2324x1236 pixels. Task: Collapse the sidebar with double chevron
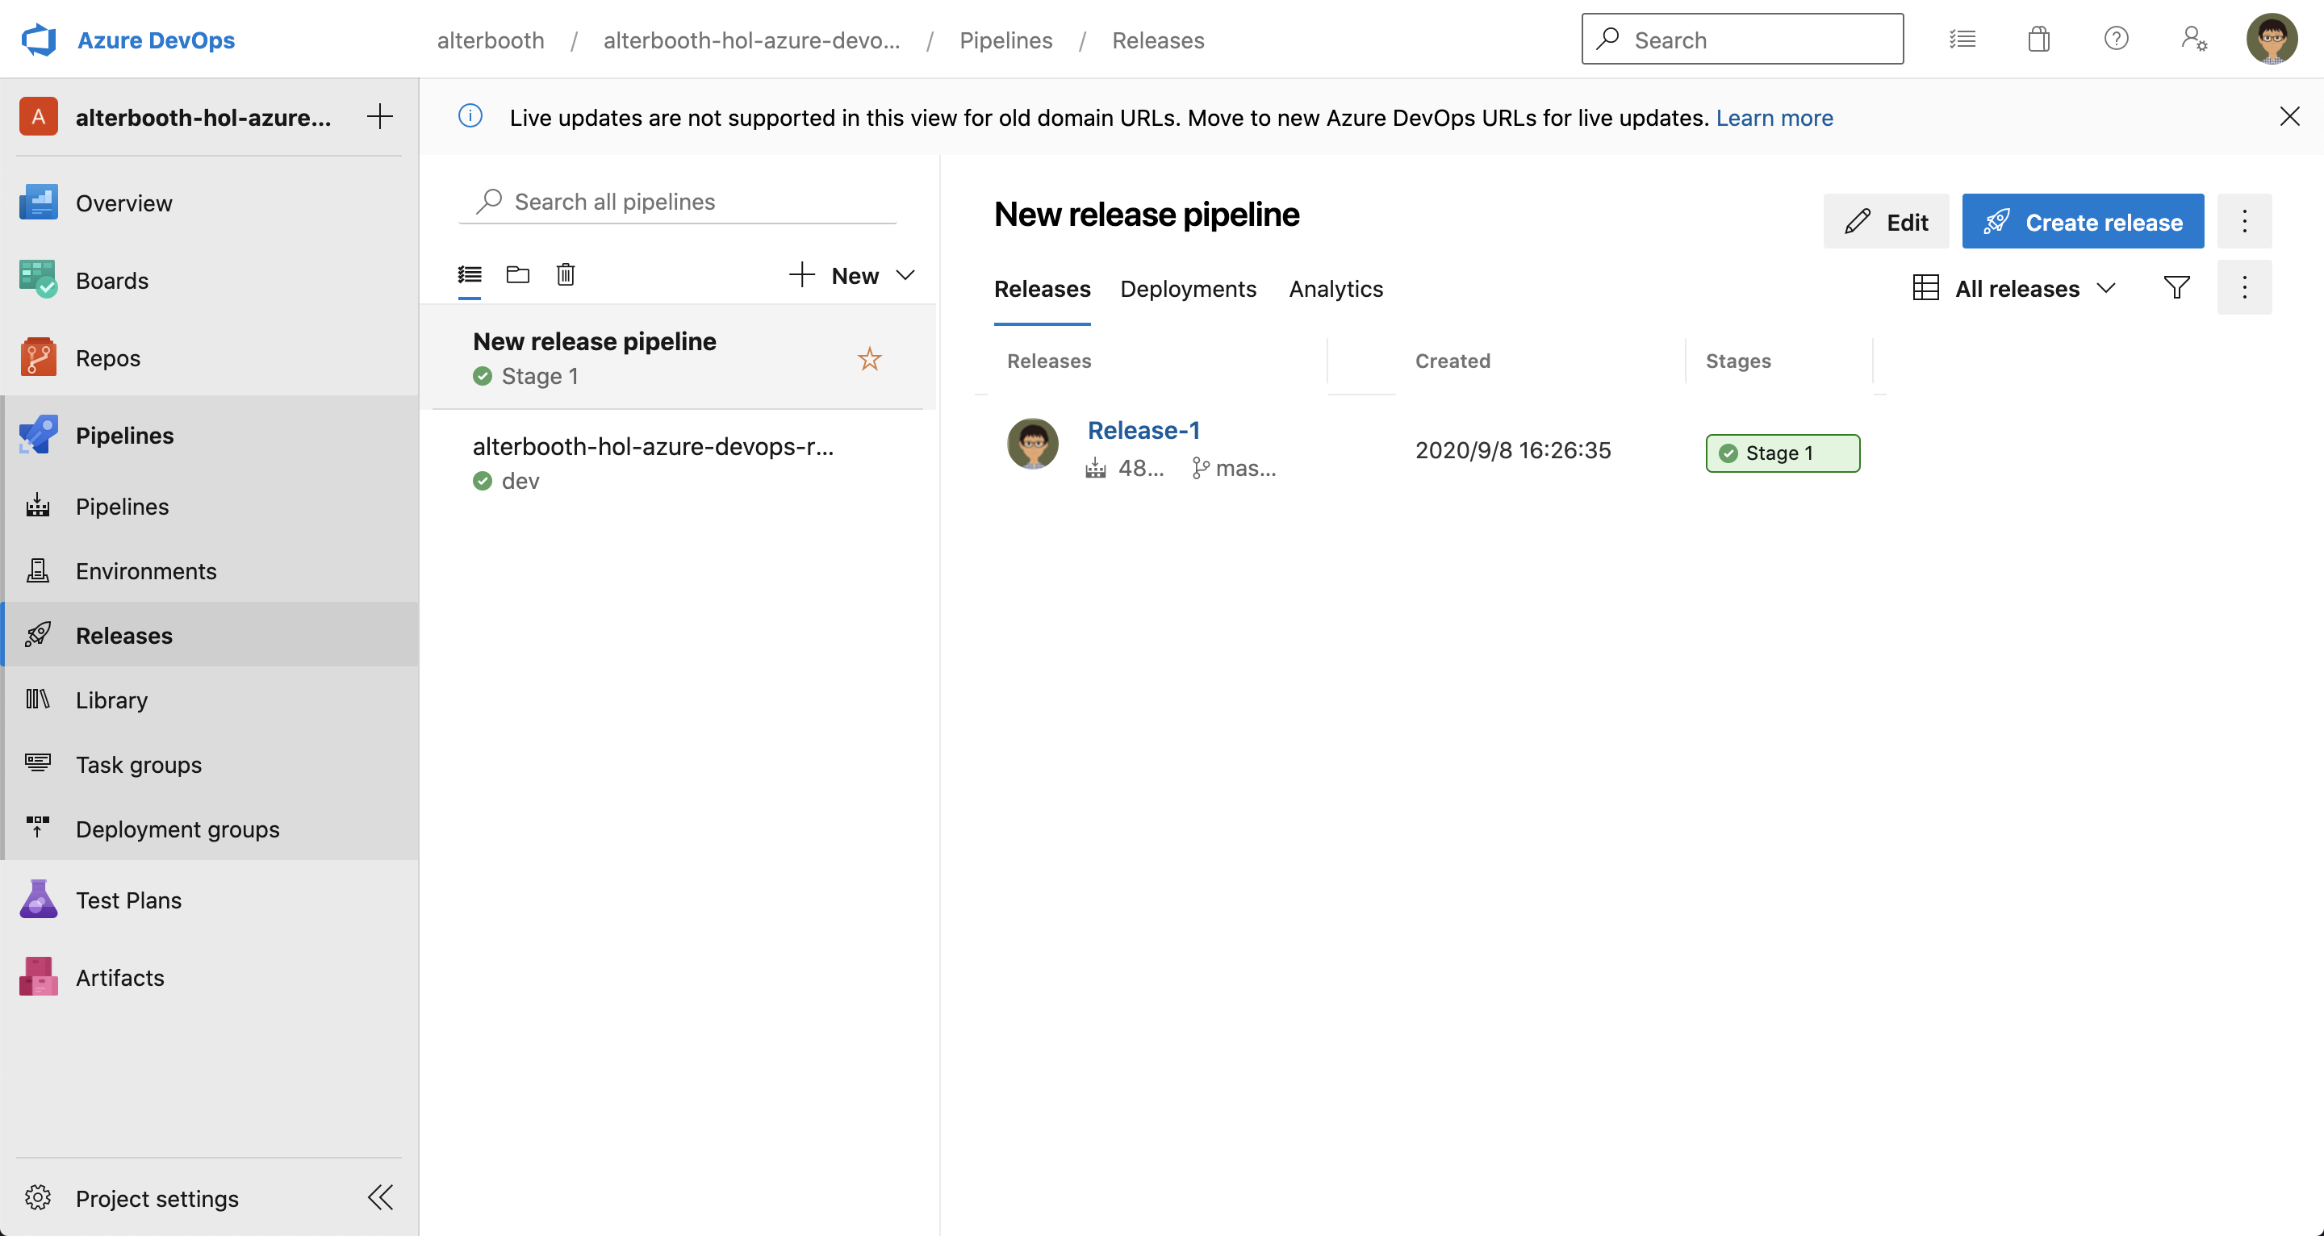(380, 1197)
